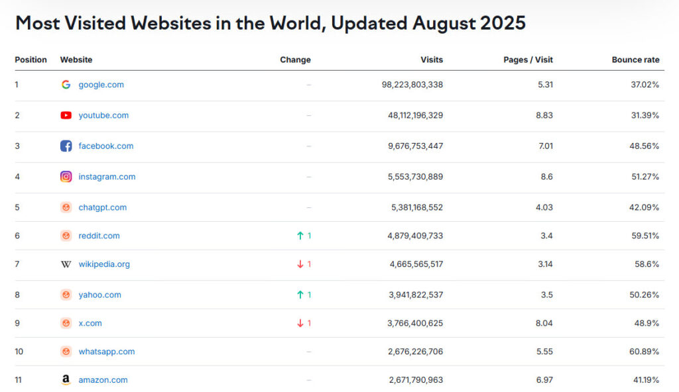Select visits value 98,223,803,338
The image size is (679, 392).
click(412, 85)
